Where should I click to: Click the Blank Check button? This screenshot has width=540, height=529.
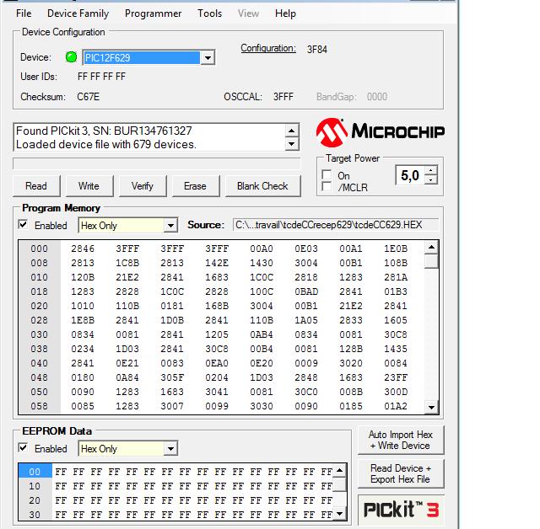(x=262, y=186)
